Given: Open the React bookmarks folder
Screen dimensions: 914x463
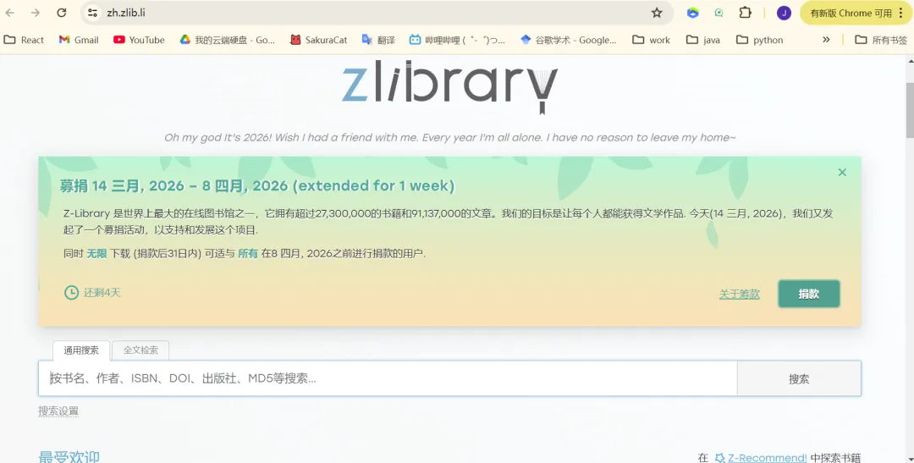Looking at the screenshot, I should click(24, 40).
